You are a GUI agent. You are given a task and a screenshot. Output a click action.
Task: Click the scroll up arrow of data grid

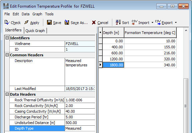(186, 30)
